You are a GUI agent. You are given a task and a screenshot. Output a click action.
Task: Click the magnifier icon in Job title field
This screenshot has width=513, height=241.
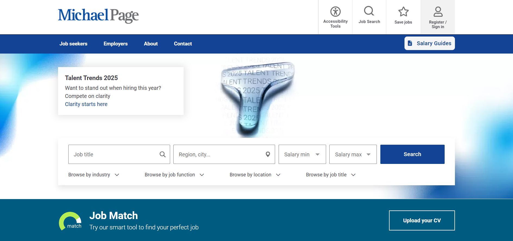162,154
